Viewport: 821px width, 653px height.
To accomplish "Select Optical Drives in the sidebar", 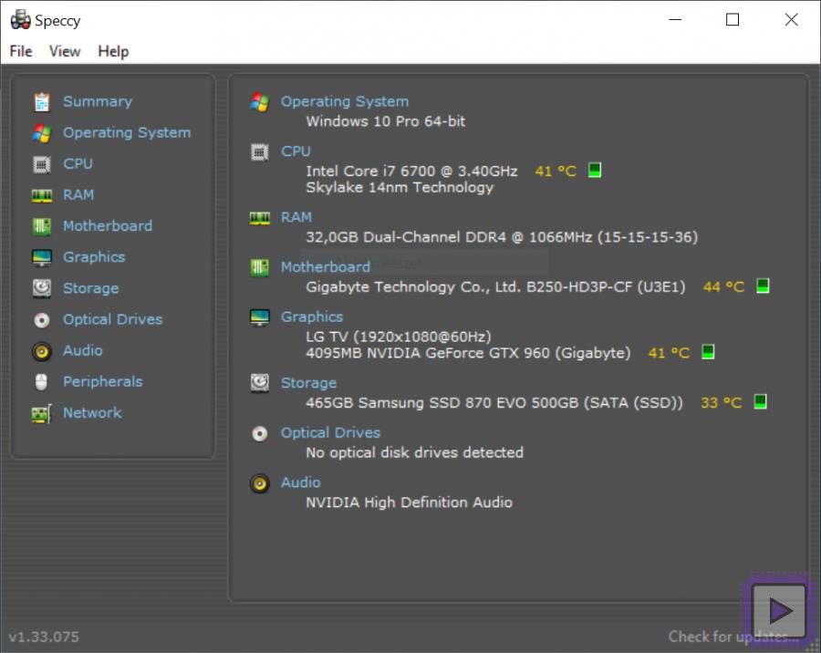I will tap(112, 319).
